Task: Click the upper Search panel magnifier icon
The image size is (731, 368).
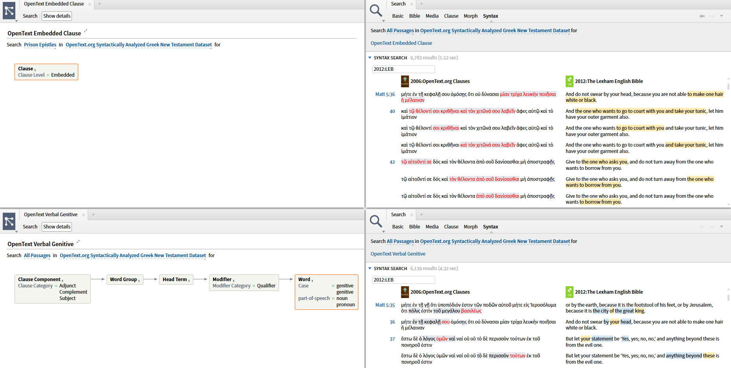Action: [x=376, y=11]
